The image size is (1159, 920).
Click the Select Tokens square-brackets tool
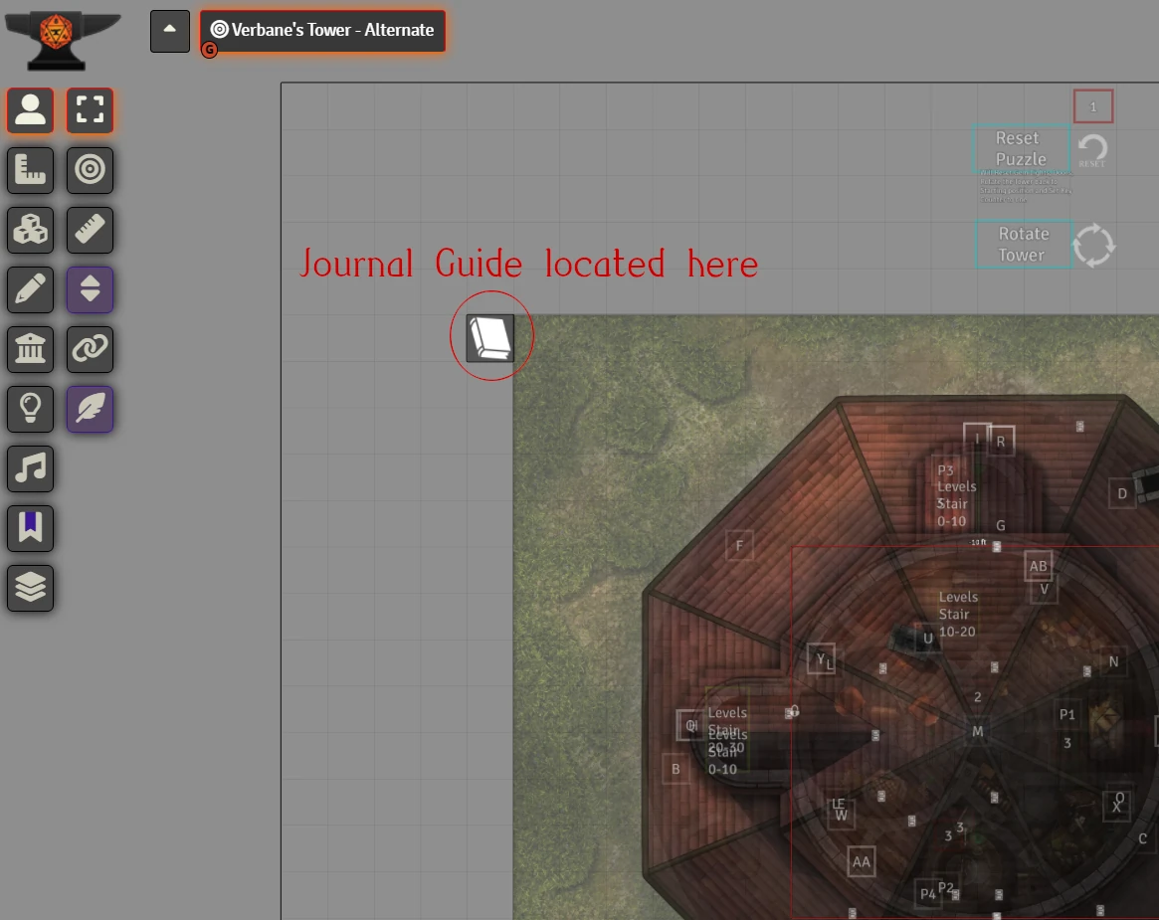91,110
